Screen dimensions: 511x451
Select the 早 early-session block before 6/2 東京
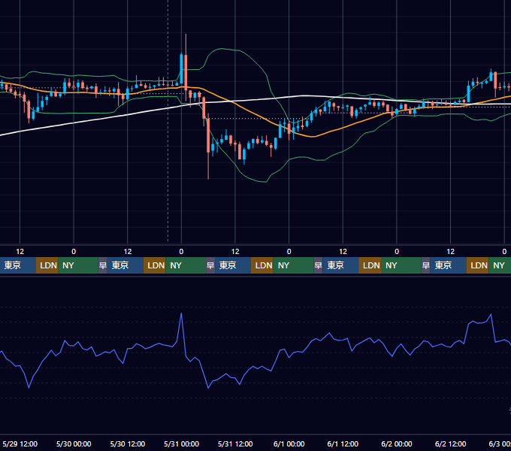tap(425, 265)
